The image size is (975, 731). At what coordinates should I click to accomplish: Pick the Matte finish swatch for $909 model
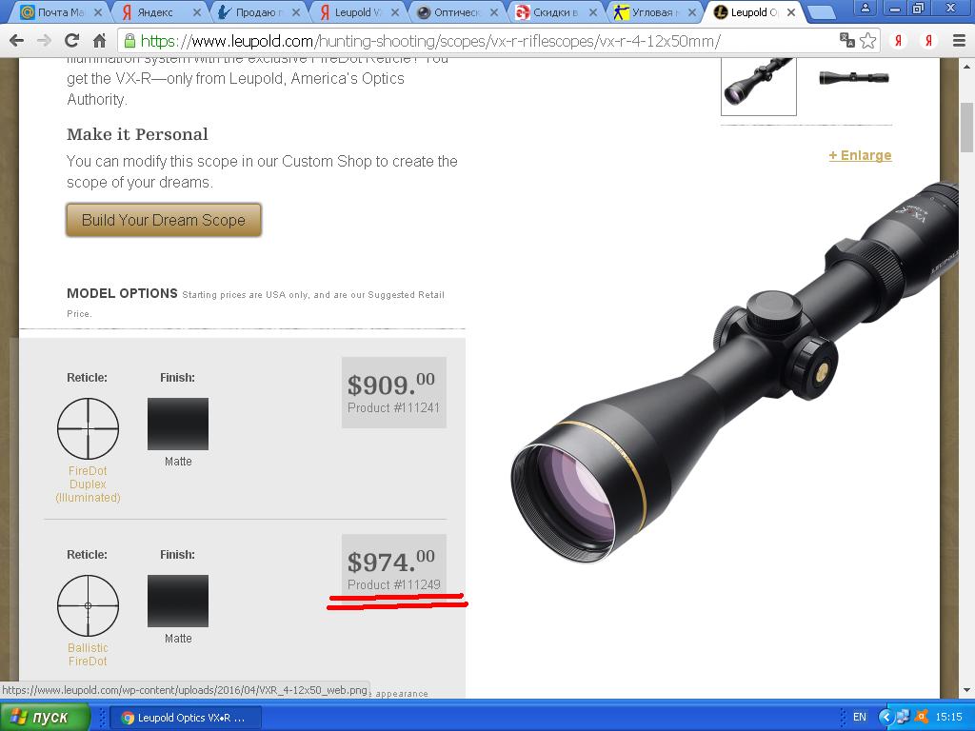(178, 424)
